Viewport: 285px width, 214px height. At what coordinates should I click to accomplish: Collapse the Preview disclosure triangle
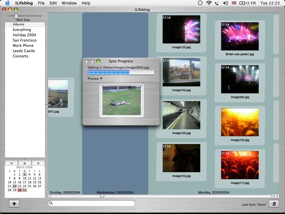point(101,79)
